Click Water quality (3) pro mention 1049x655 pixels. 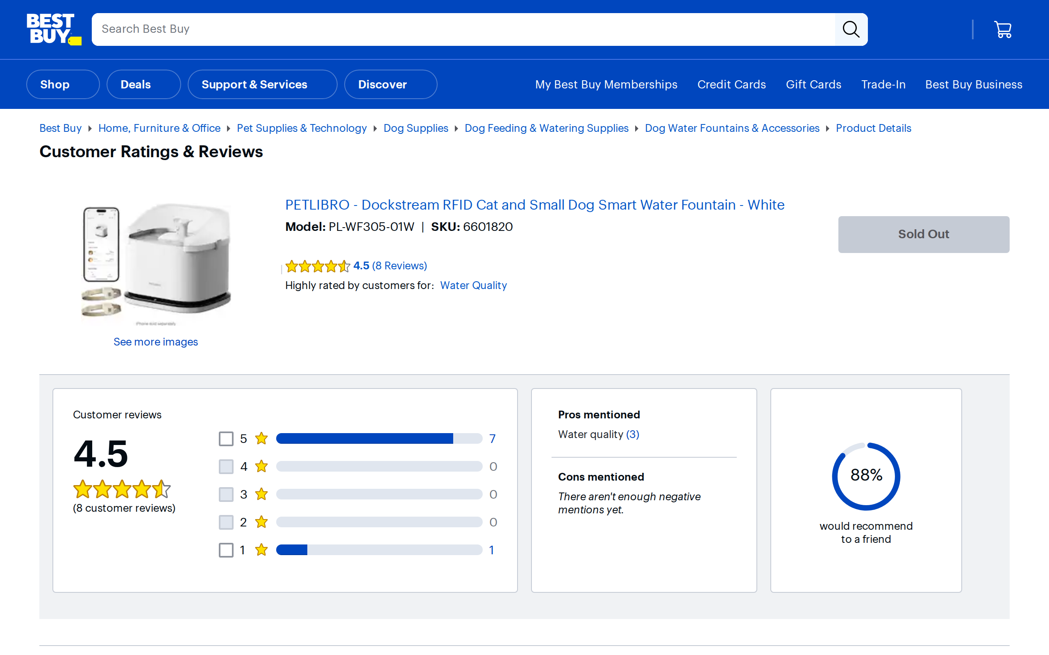coord(598,434)
